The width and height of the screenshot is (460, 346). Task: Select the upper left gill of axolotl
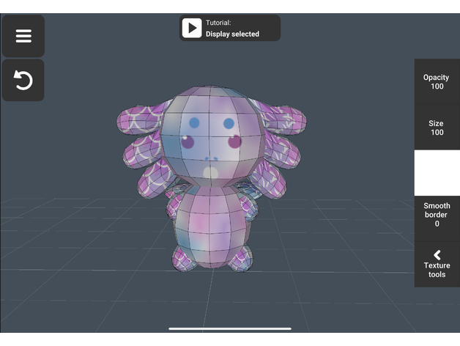(141, 119)
